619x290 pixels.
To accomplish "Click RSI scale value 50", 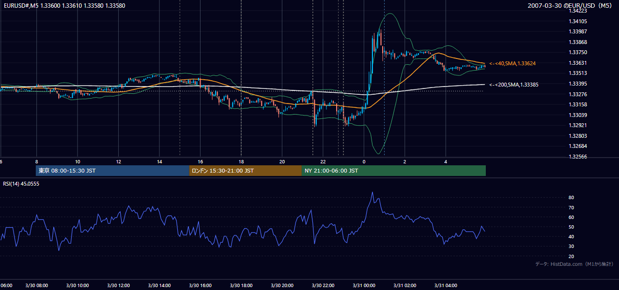I will pos(571,227).
